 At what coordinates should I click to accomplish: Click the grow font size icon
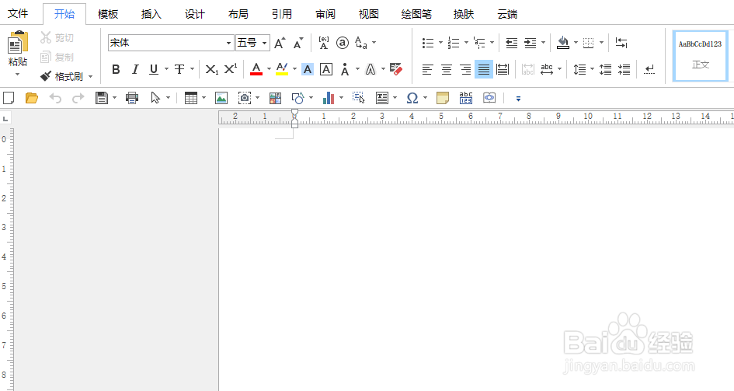pyautogui.click(x=280, y=43)
